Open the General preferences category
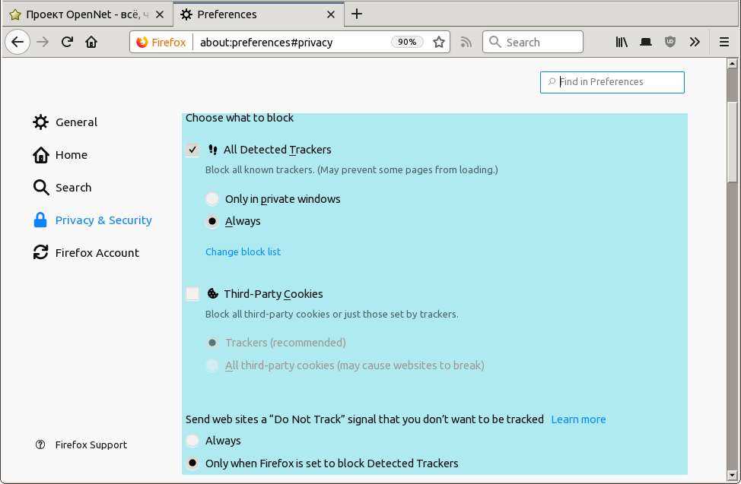This screenshot has width=741, height=484. [76, 122]
